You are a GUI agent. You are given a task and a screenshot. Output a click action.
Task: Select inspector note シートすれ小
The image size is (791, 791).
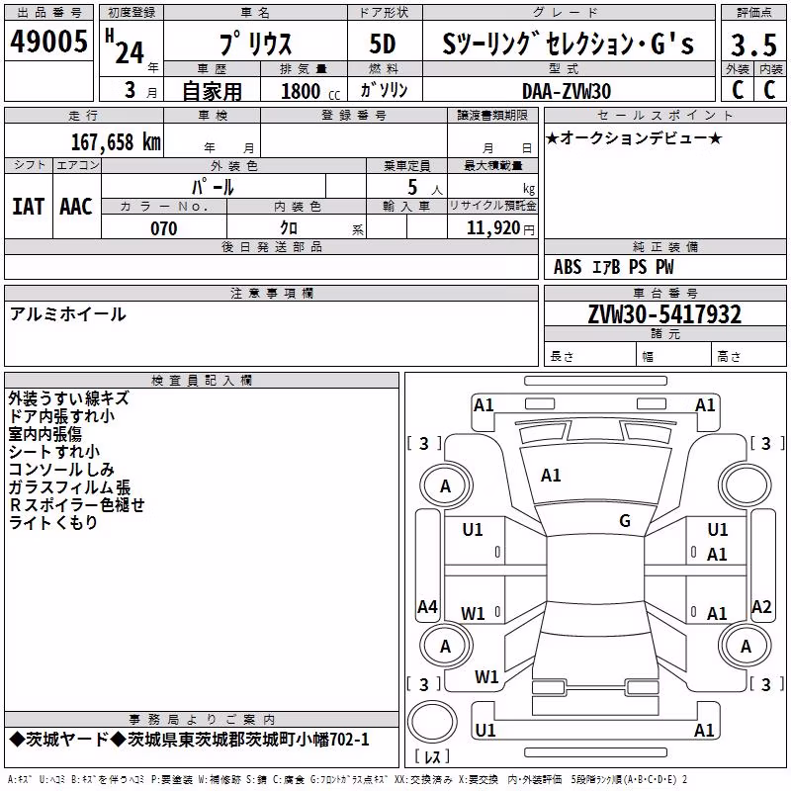pyautogui.click(x=54, y=452)
